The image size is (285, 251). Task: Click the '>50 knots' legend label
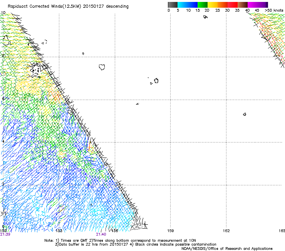pos(274,10)
